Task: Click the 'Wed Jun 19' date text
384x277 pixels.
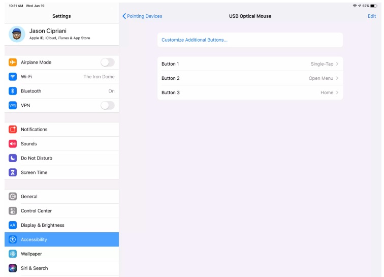Action: click(35, 6)
